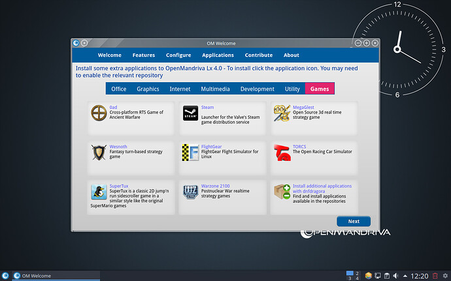Switch to the Graphics category tab
The width and height of the screenshot is (451, 281).
tap(148, 89)
